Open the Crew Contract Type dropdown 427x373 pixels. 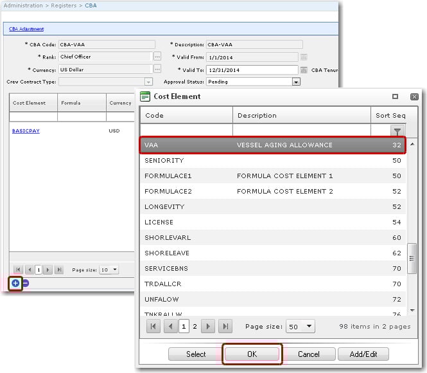tap(148, 82)
